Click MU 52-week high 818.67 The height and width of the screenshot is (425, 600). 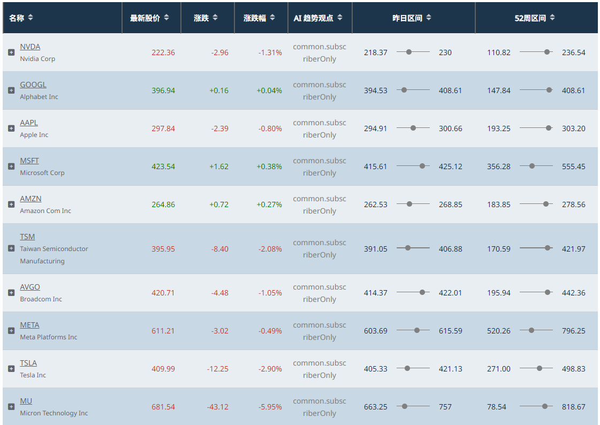tap(574, 407)
